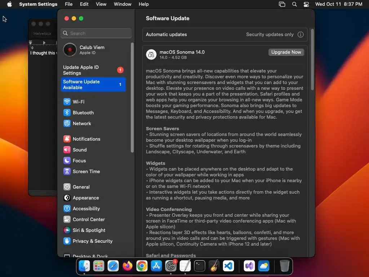Viewport: 369px width, 277px height.
Task: Open Terminal from the Dock
Action: coord(200,266)
